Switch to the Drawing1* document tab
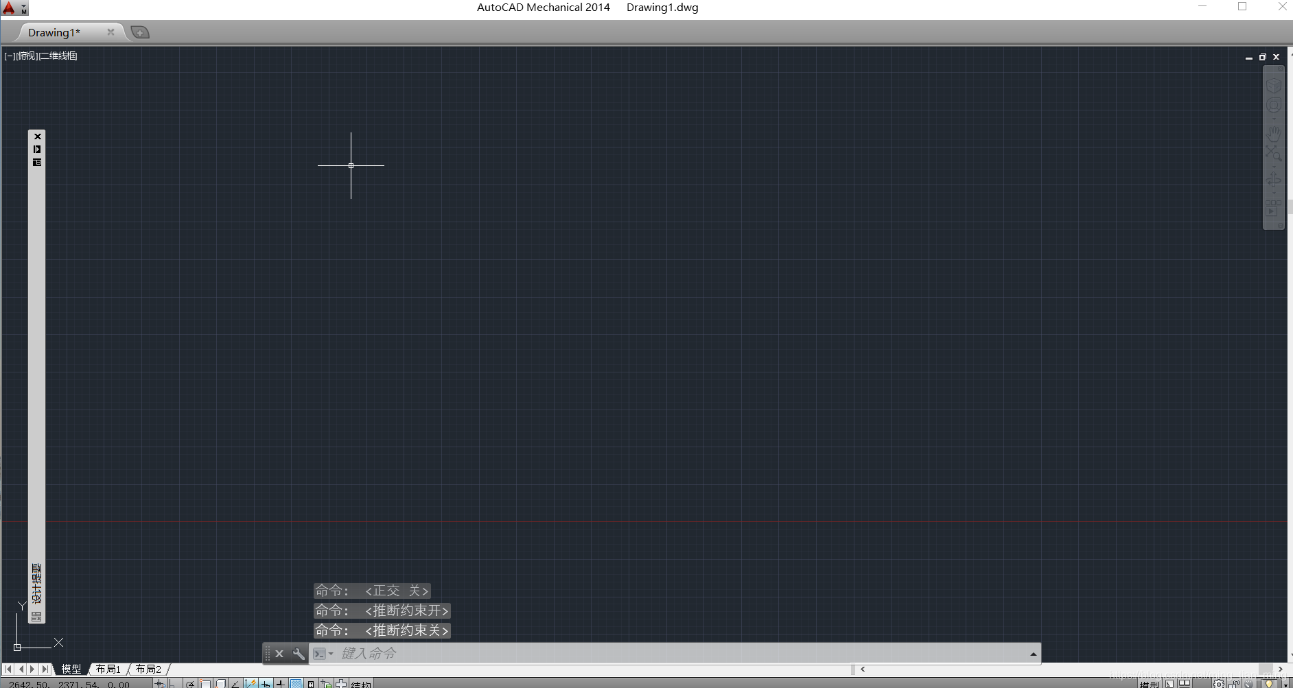Viewport: 1293px width, 688px height. [54, 32]
